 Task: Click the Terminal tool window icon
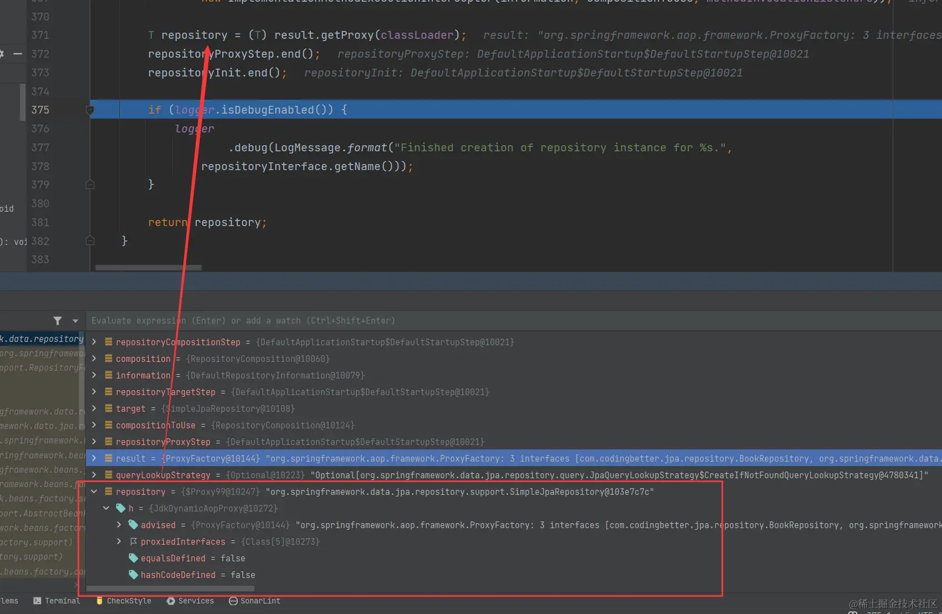(37, 601)
